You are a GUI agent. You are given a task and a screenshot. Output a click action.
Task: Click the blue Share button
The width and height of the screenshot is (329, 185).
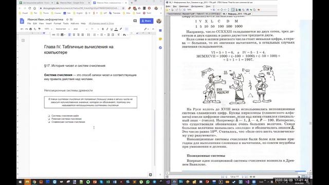pos(147,21)
